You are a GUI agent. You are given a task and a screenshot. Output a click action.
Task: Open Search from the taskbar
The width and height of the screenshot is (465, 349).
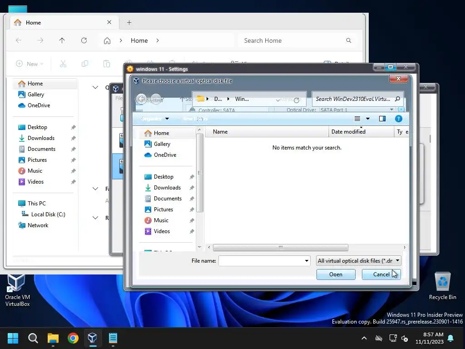coord(33,338)
